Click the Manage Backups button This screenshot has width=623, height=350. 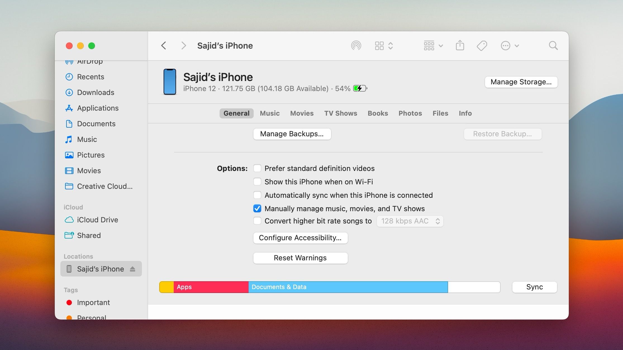click(292, 134)
